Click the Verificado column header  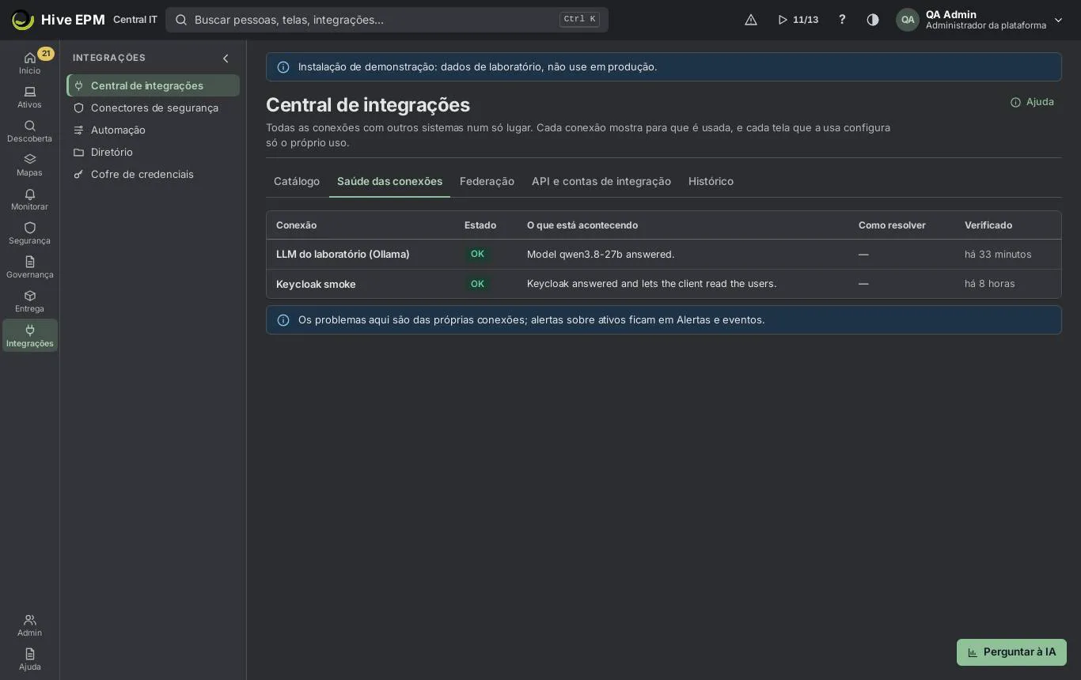pos(988,225)
